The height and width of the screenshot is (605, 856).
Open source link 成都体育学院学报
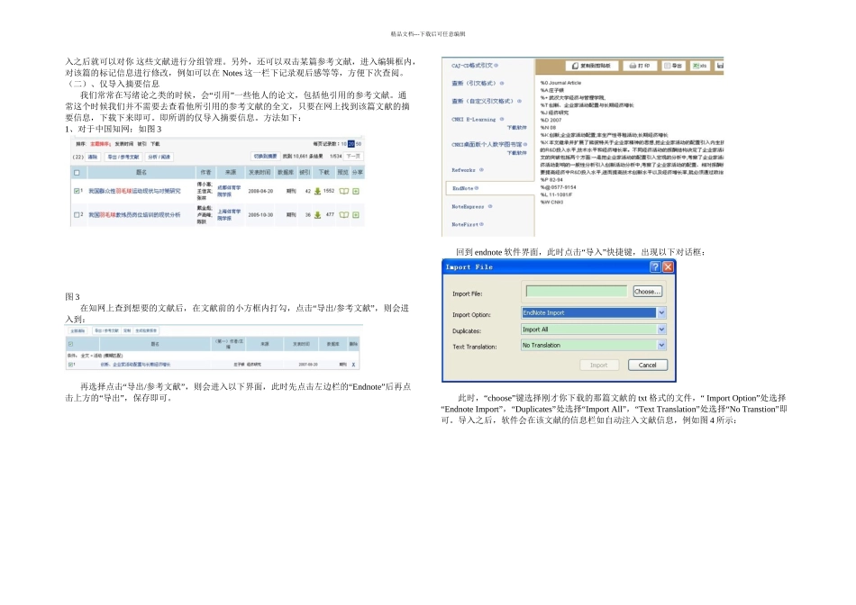tap(229, 191)
